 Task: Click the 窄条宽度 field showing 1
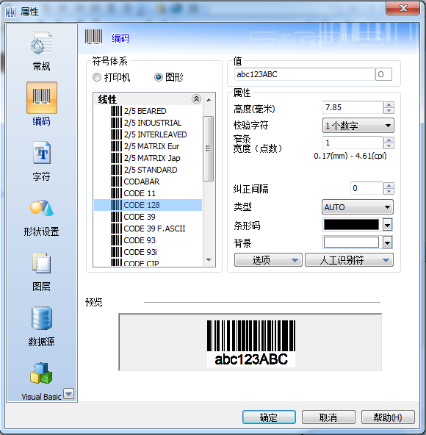pyautogui.click(x=353, y=143)
